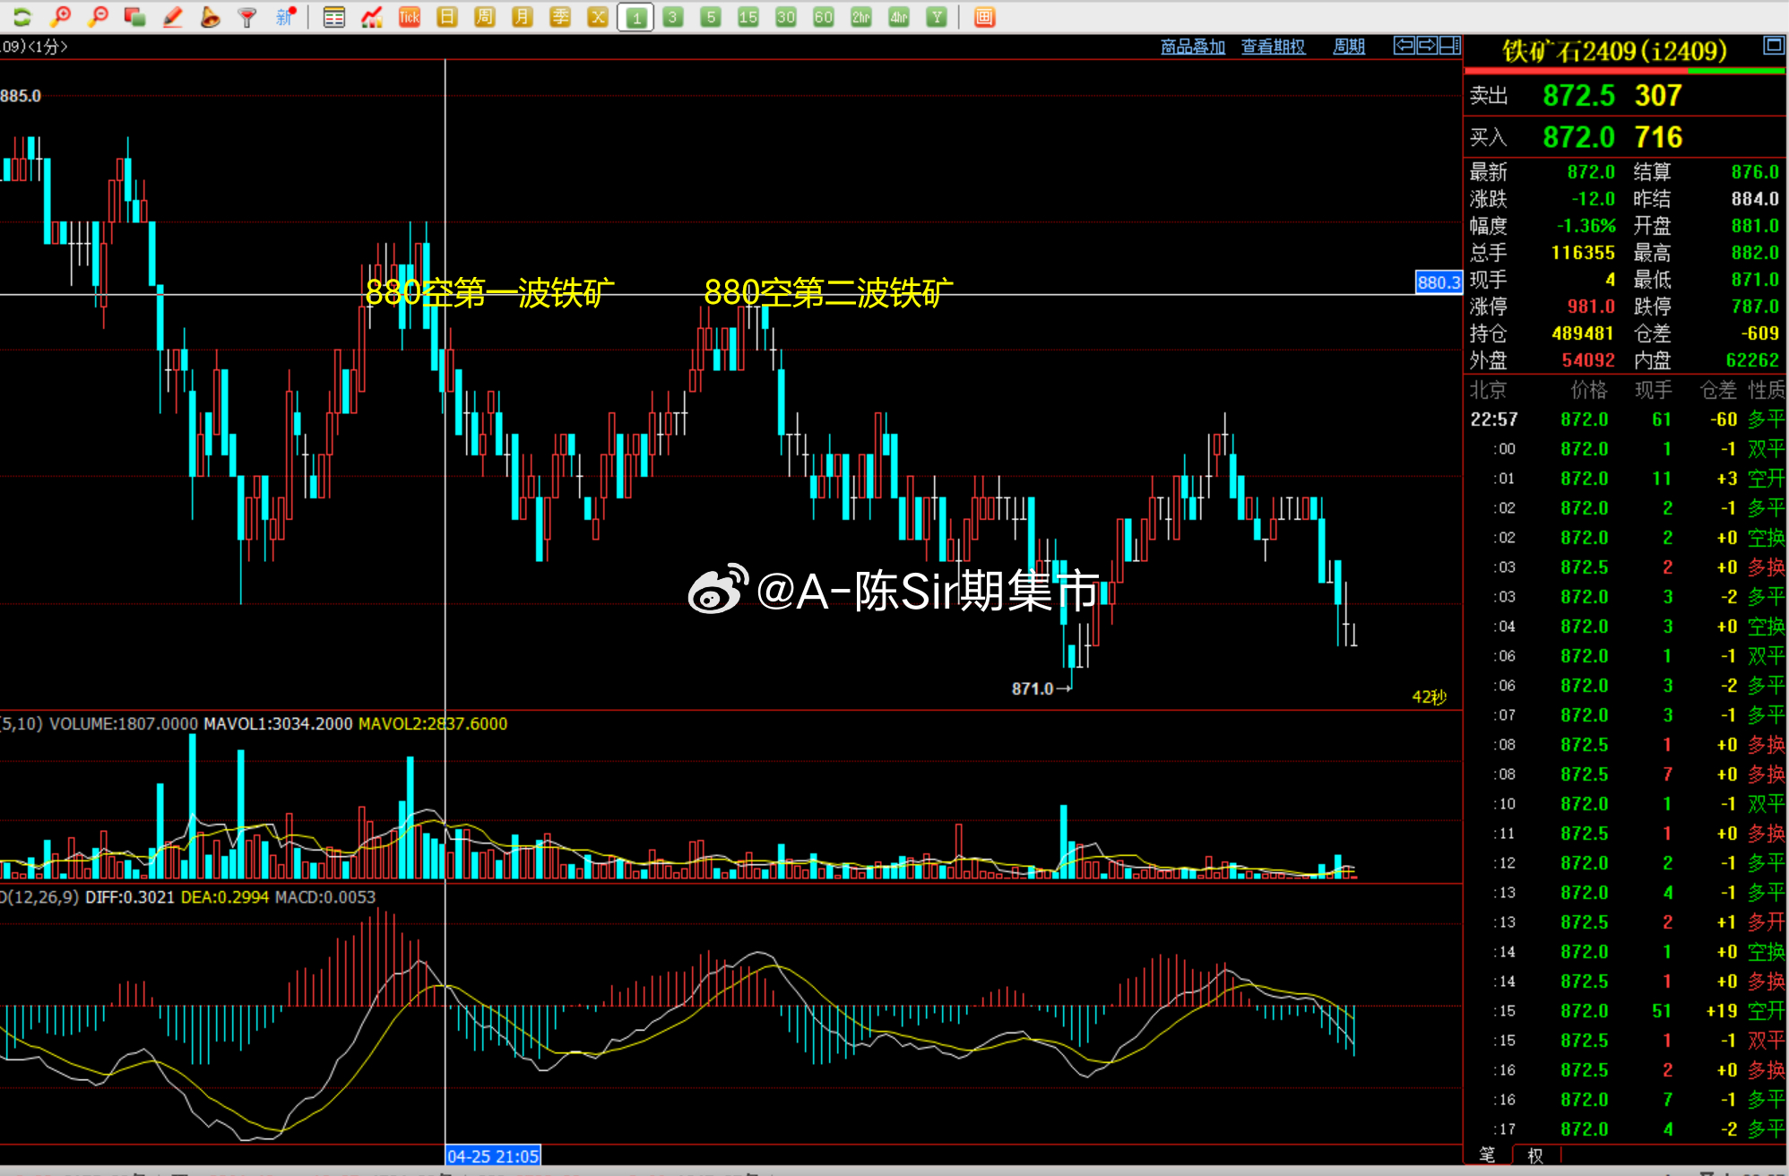Click the 885.0 axis price label
Screen dimensions: 1789x1176
[x=21, y=96]
